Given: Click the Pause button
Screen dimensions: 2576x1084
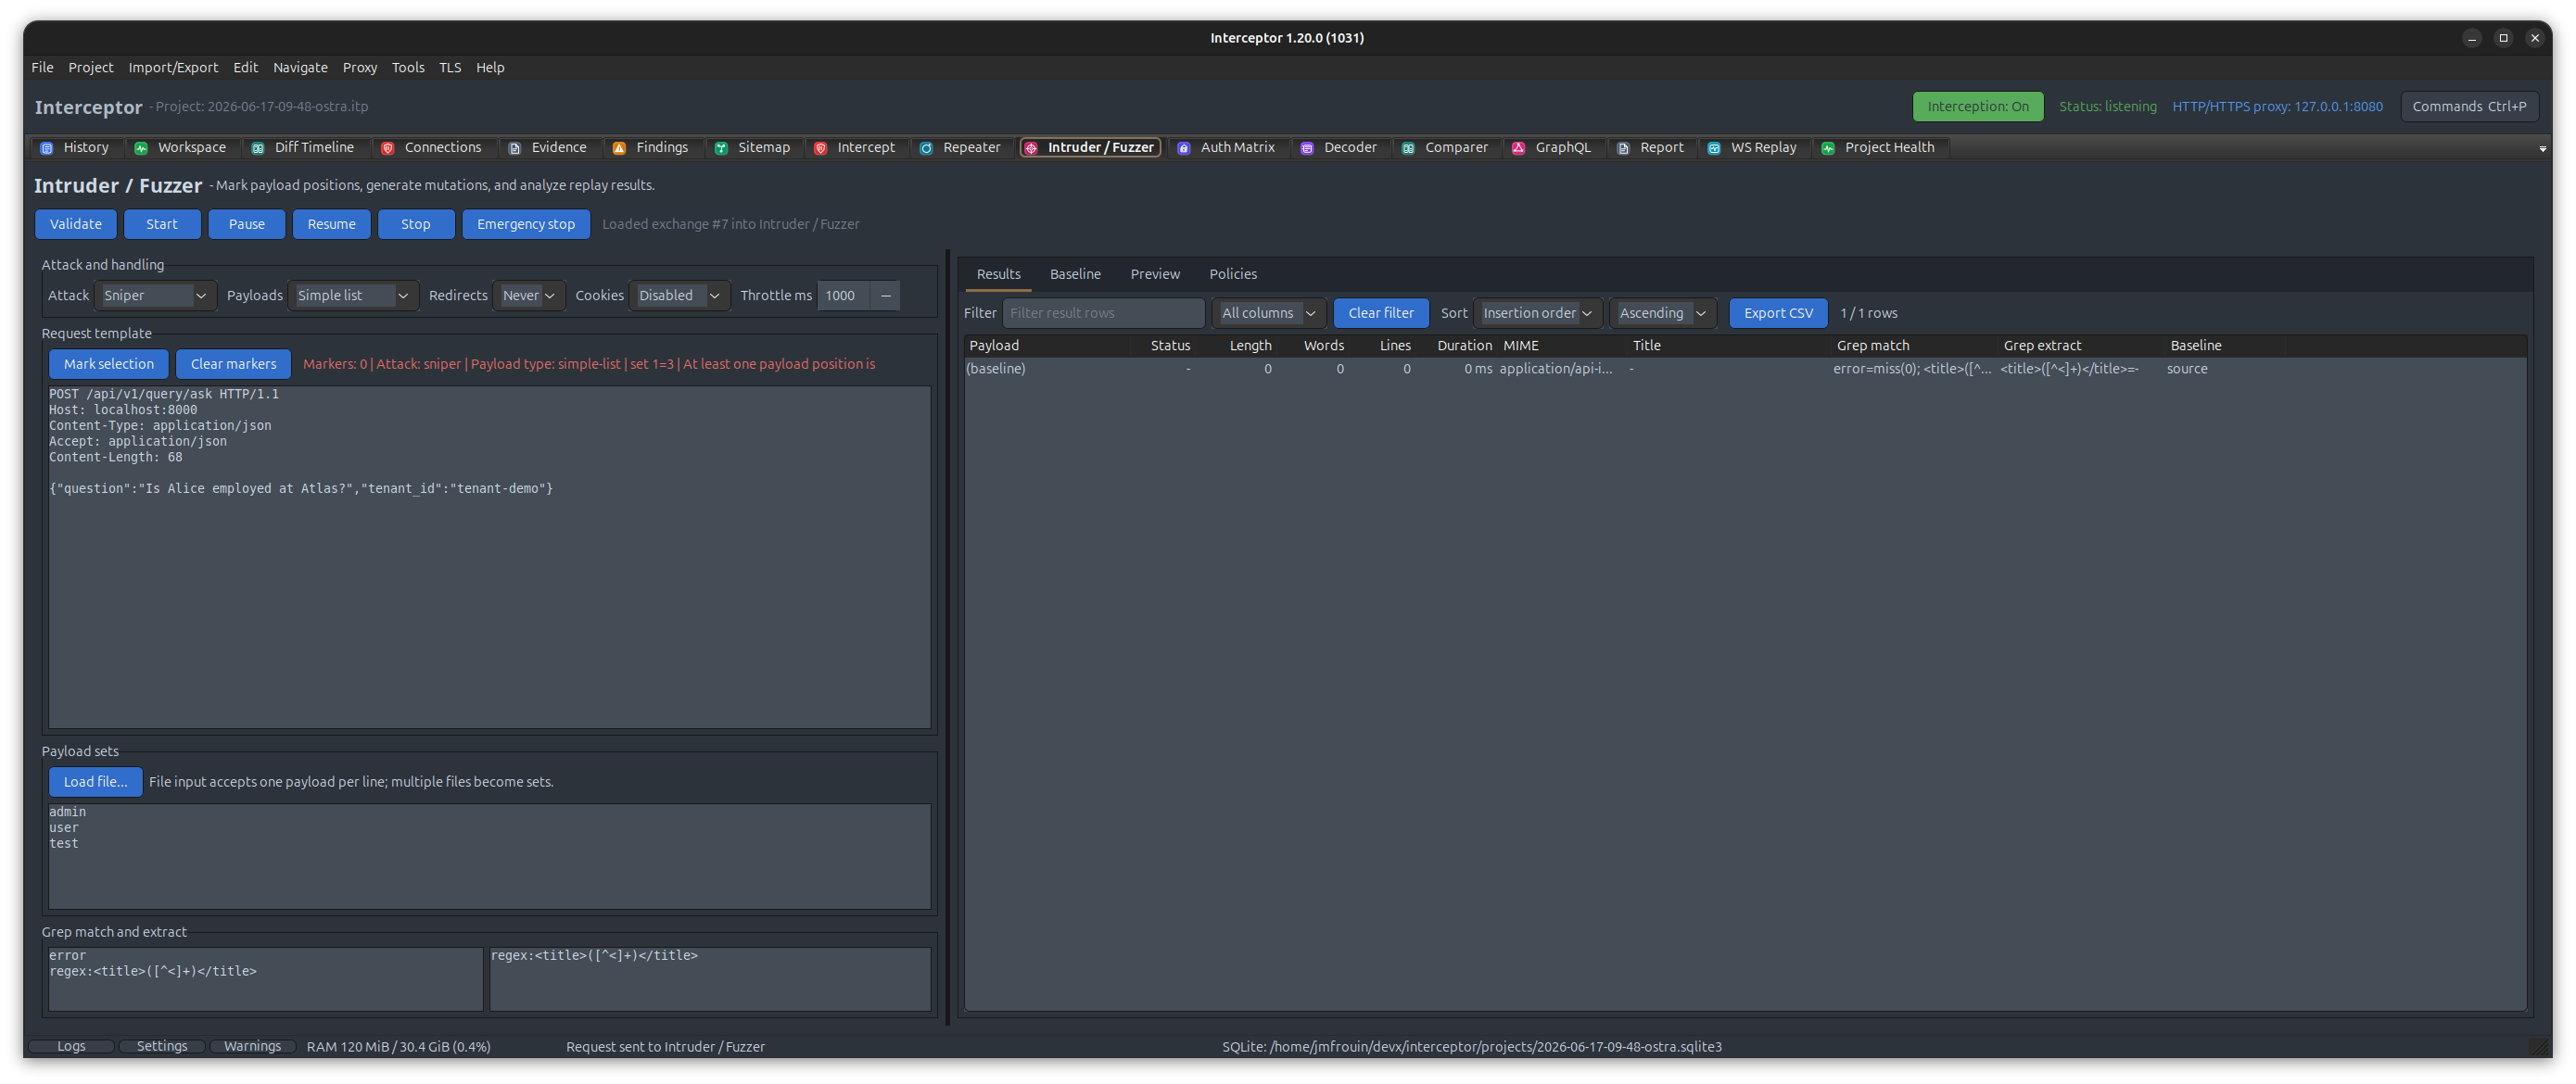Looking at the screenshot, I should (x=247, y=225).
